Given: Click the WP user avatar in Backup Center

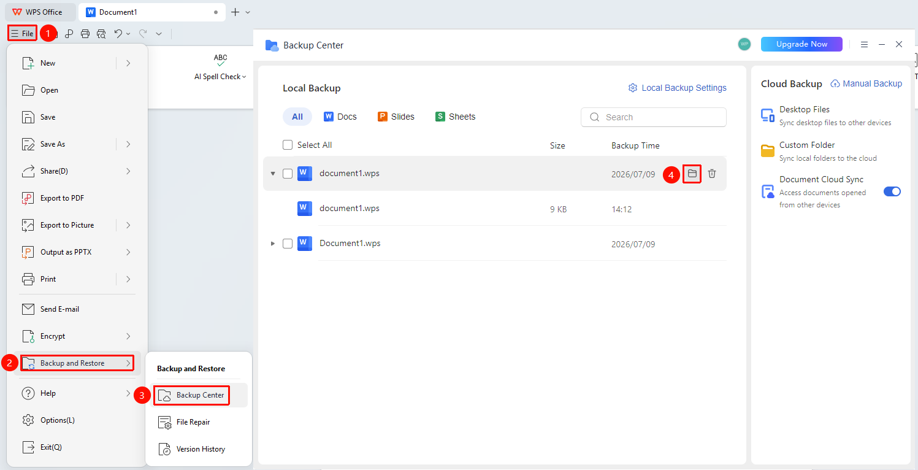Looking at the screenshot, I should (744, 44).
